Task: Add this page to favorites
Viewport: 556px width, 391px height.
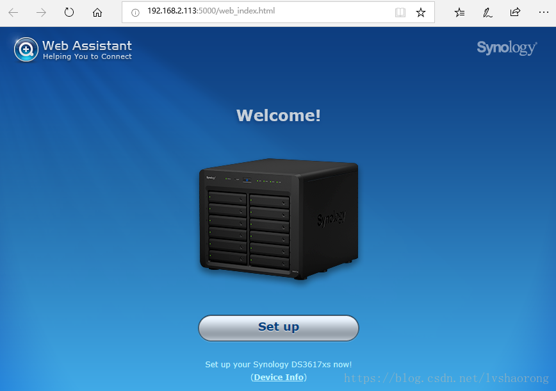Action: [421, 13]
